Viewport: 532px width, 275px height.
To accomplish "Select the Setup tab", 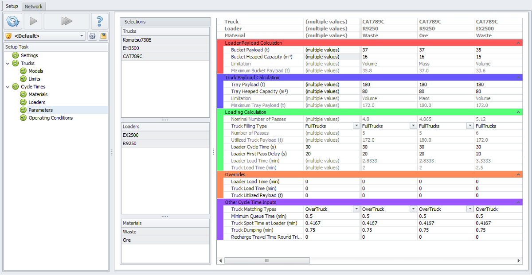I will (12, 6).
